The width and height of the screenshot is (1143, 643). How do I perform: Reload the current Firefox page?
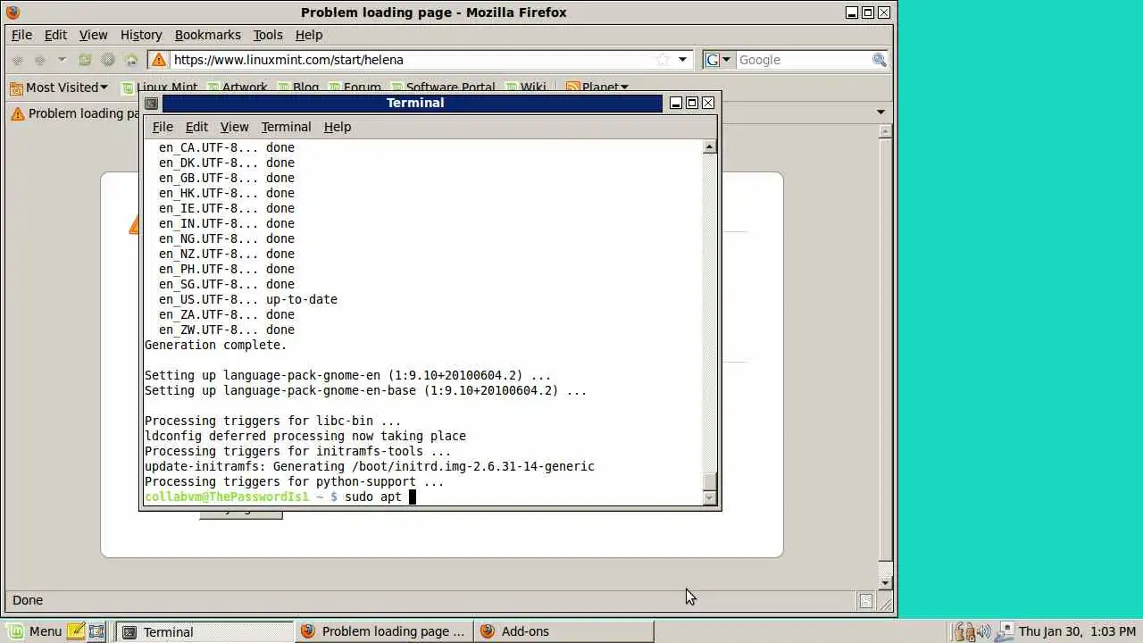[85, 60]
